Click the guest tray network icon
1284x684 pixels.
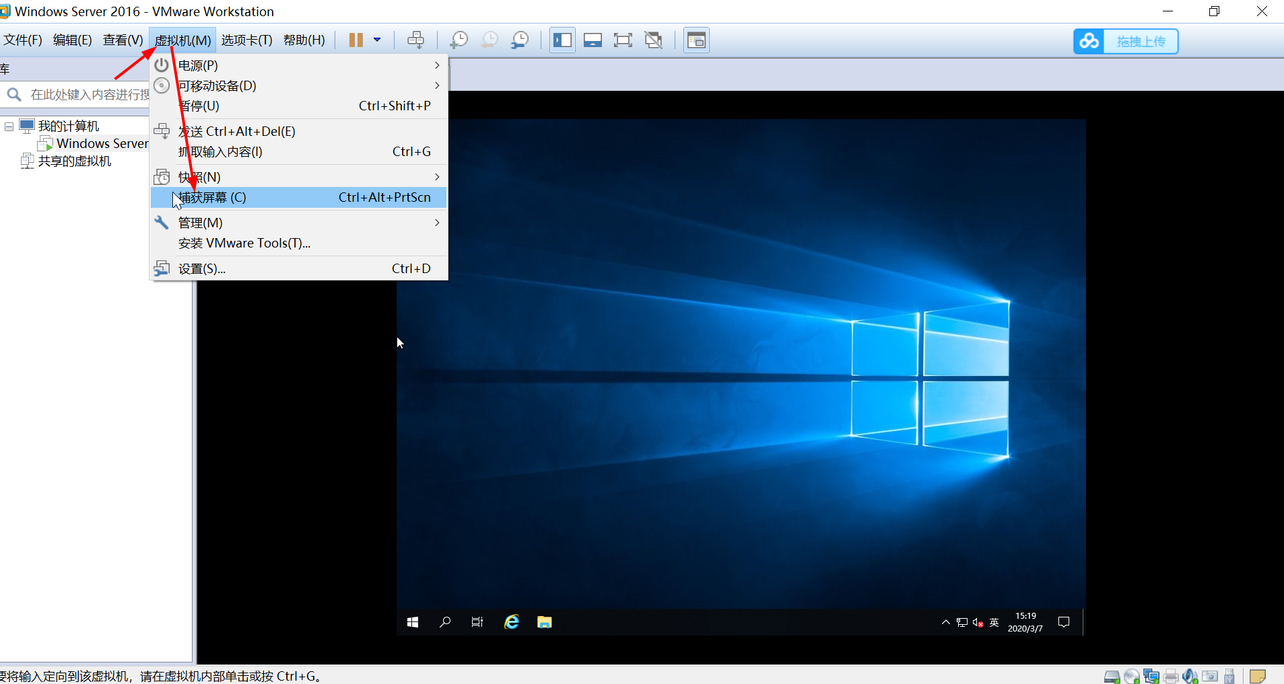click(962, 623)
